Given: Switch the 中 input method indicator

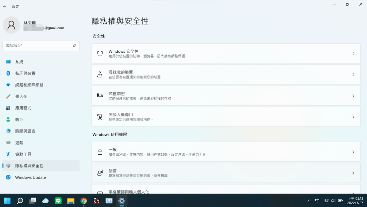Looking at the screenshot, I should [x=317, y=200].
